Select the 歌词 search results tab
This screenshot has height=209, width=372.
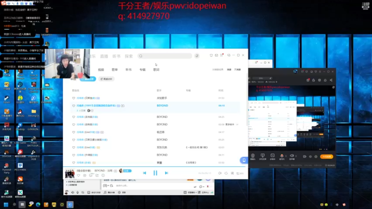156,70
